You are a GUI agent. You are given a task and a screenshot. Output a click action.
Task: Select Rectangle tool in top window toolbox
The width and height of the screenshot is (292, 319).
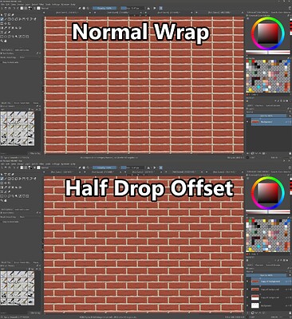10,19
